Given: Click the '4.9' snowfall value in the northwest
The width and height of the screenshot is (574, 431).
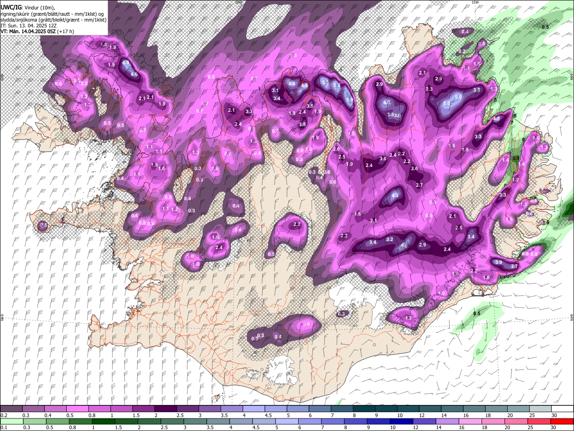Looking at the screenshot, I should point(126,62).
